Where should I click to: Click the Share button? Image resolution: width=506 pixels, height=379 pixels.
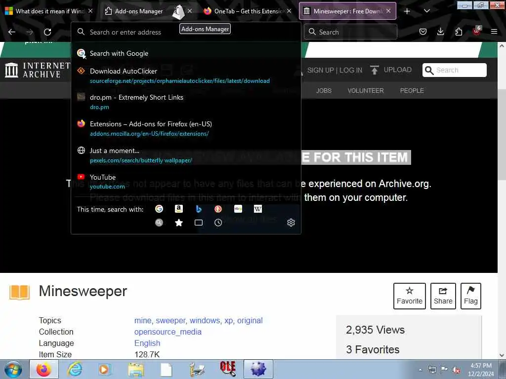[443, 296]
